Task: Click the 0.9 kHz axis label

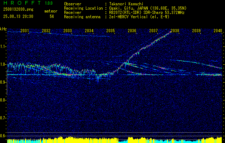Action: click(x=3, y=82)
